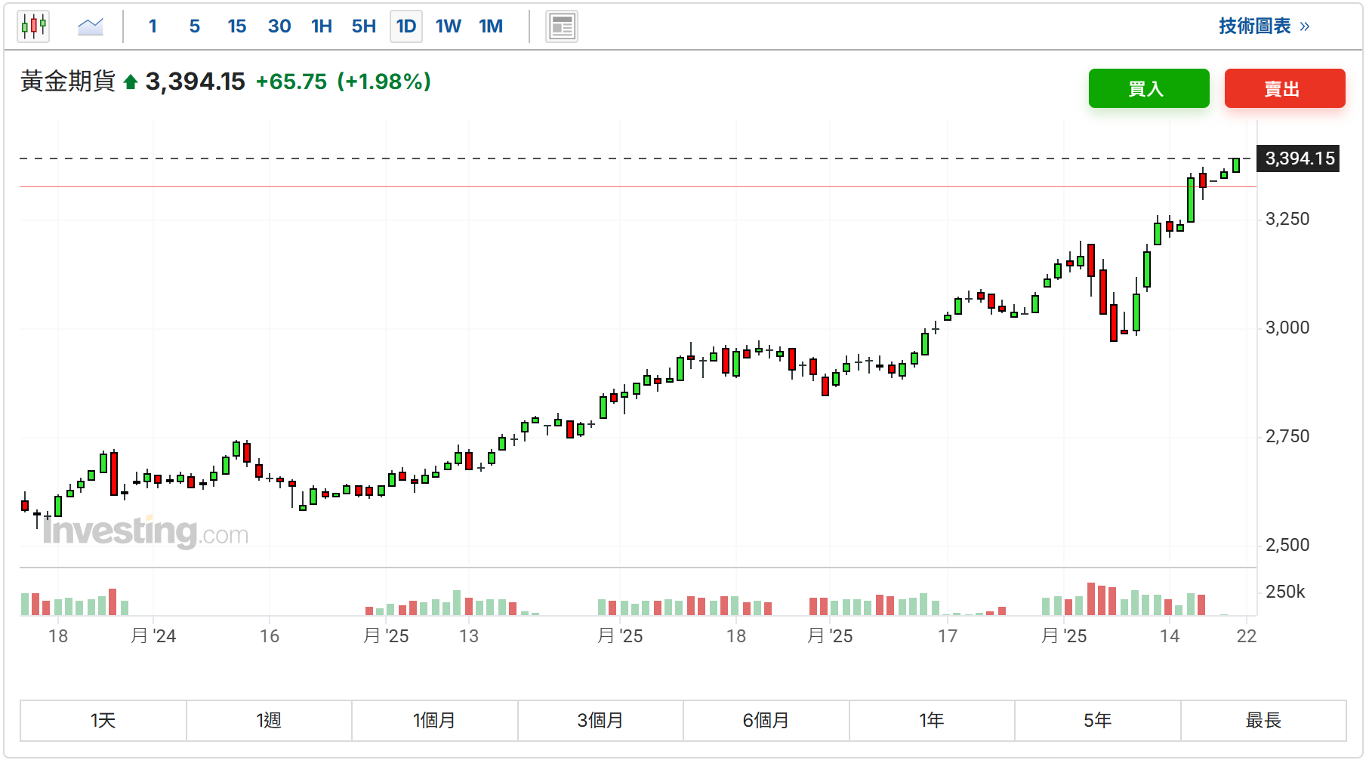The height and width of the screenshot is (763, 1369).
Task: Select the 5H interval
Action: [364, 26]
